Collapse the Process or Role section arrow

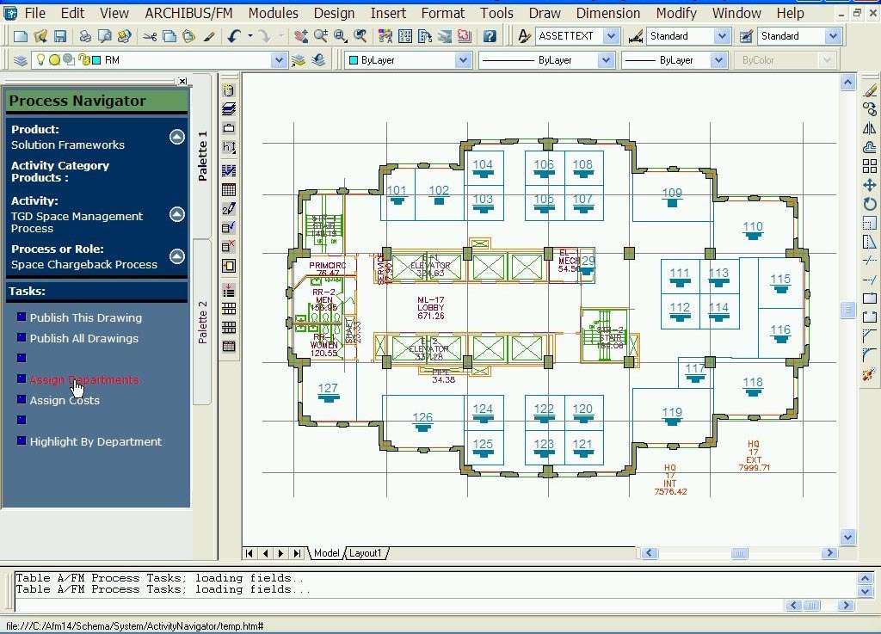point(177,256)
